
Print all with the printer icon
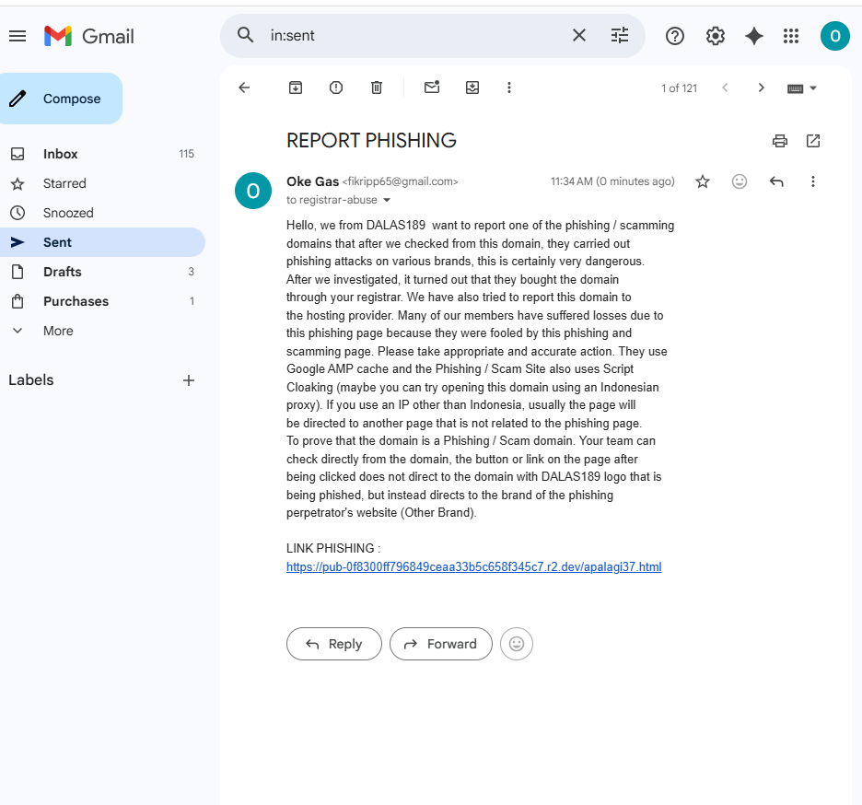pyautogui.click(x=779, y=141)
